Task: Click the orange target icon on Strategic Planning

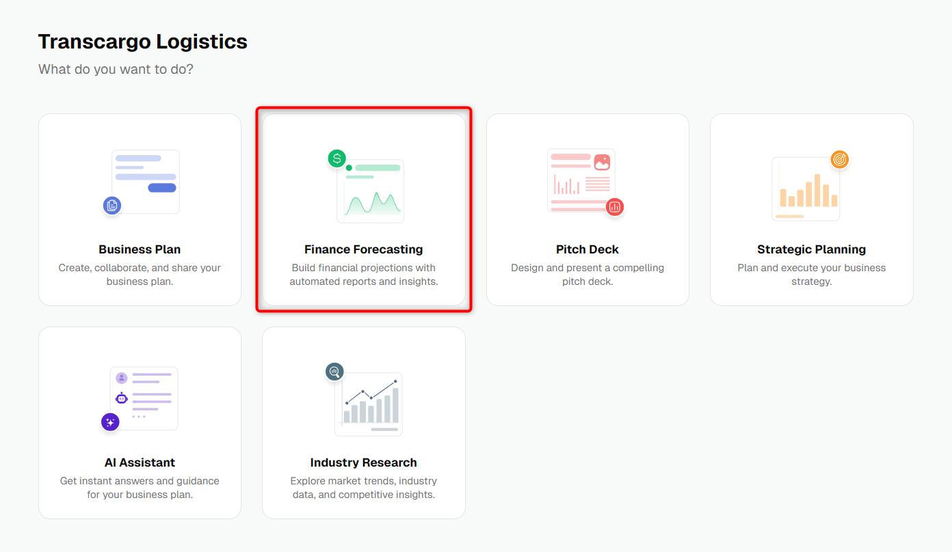Action: [840, 159]
